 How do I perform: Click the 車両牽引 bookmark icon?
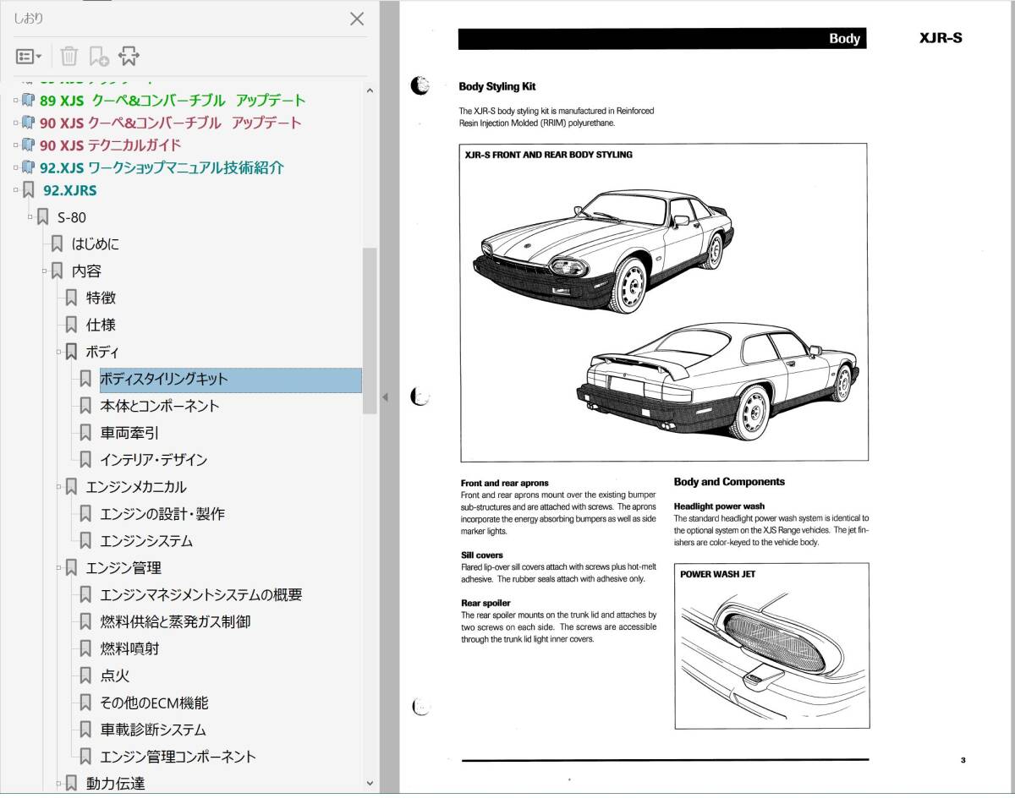(85, 433)
